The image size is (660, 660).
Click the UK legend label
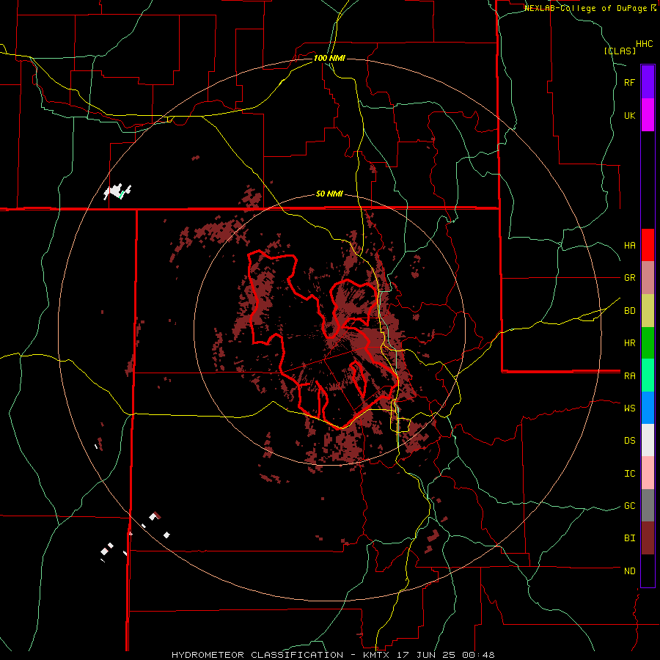click(630, 115)
